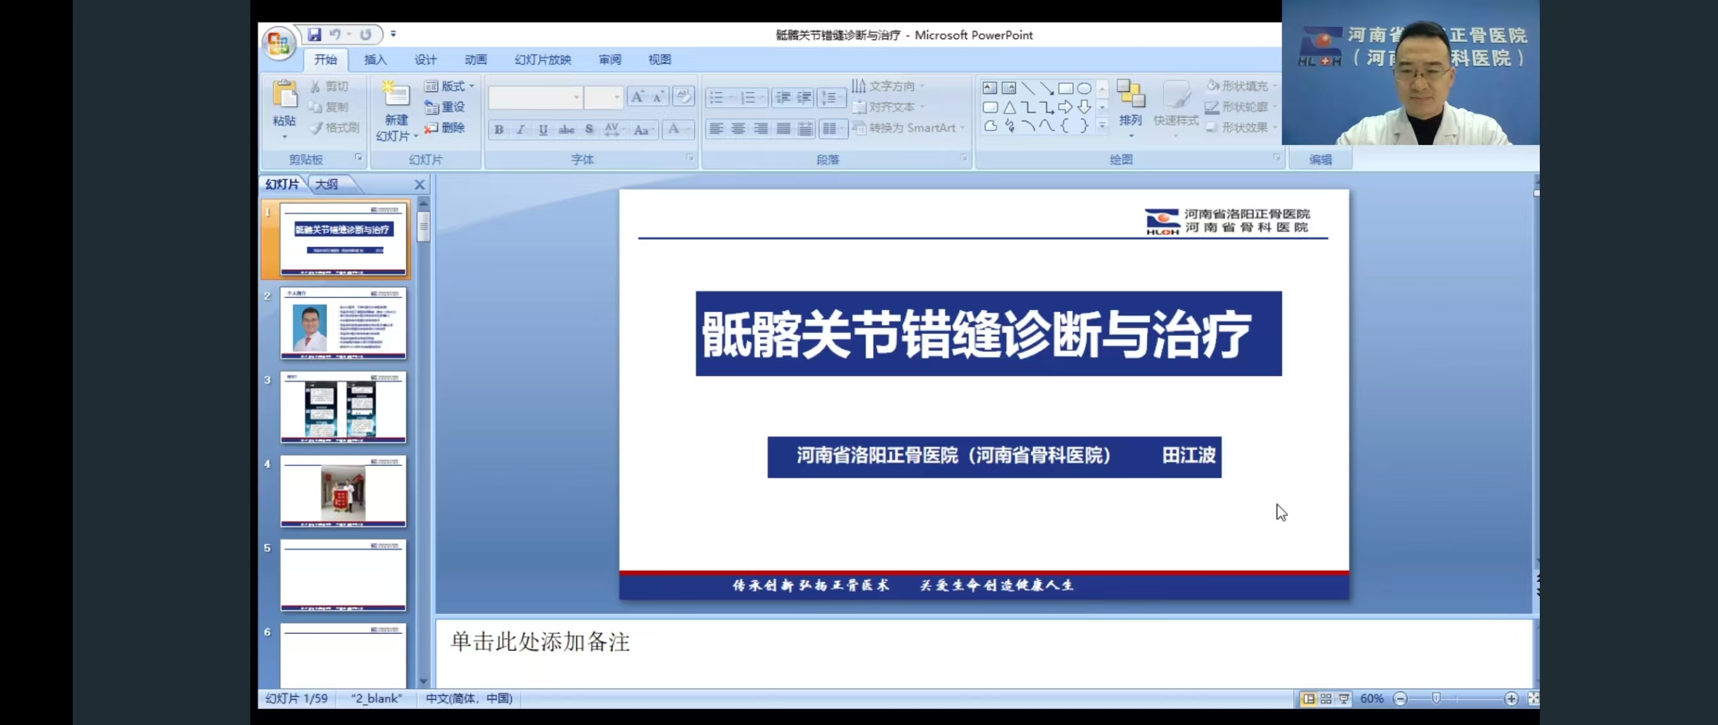Click the Office button orb

pyautogui.click(x=278, y=44)
